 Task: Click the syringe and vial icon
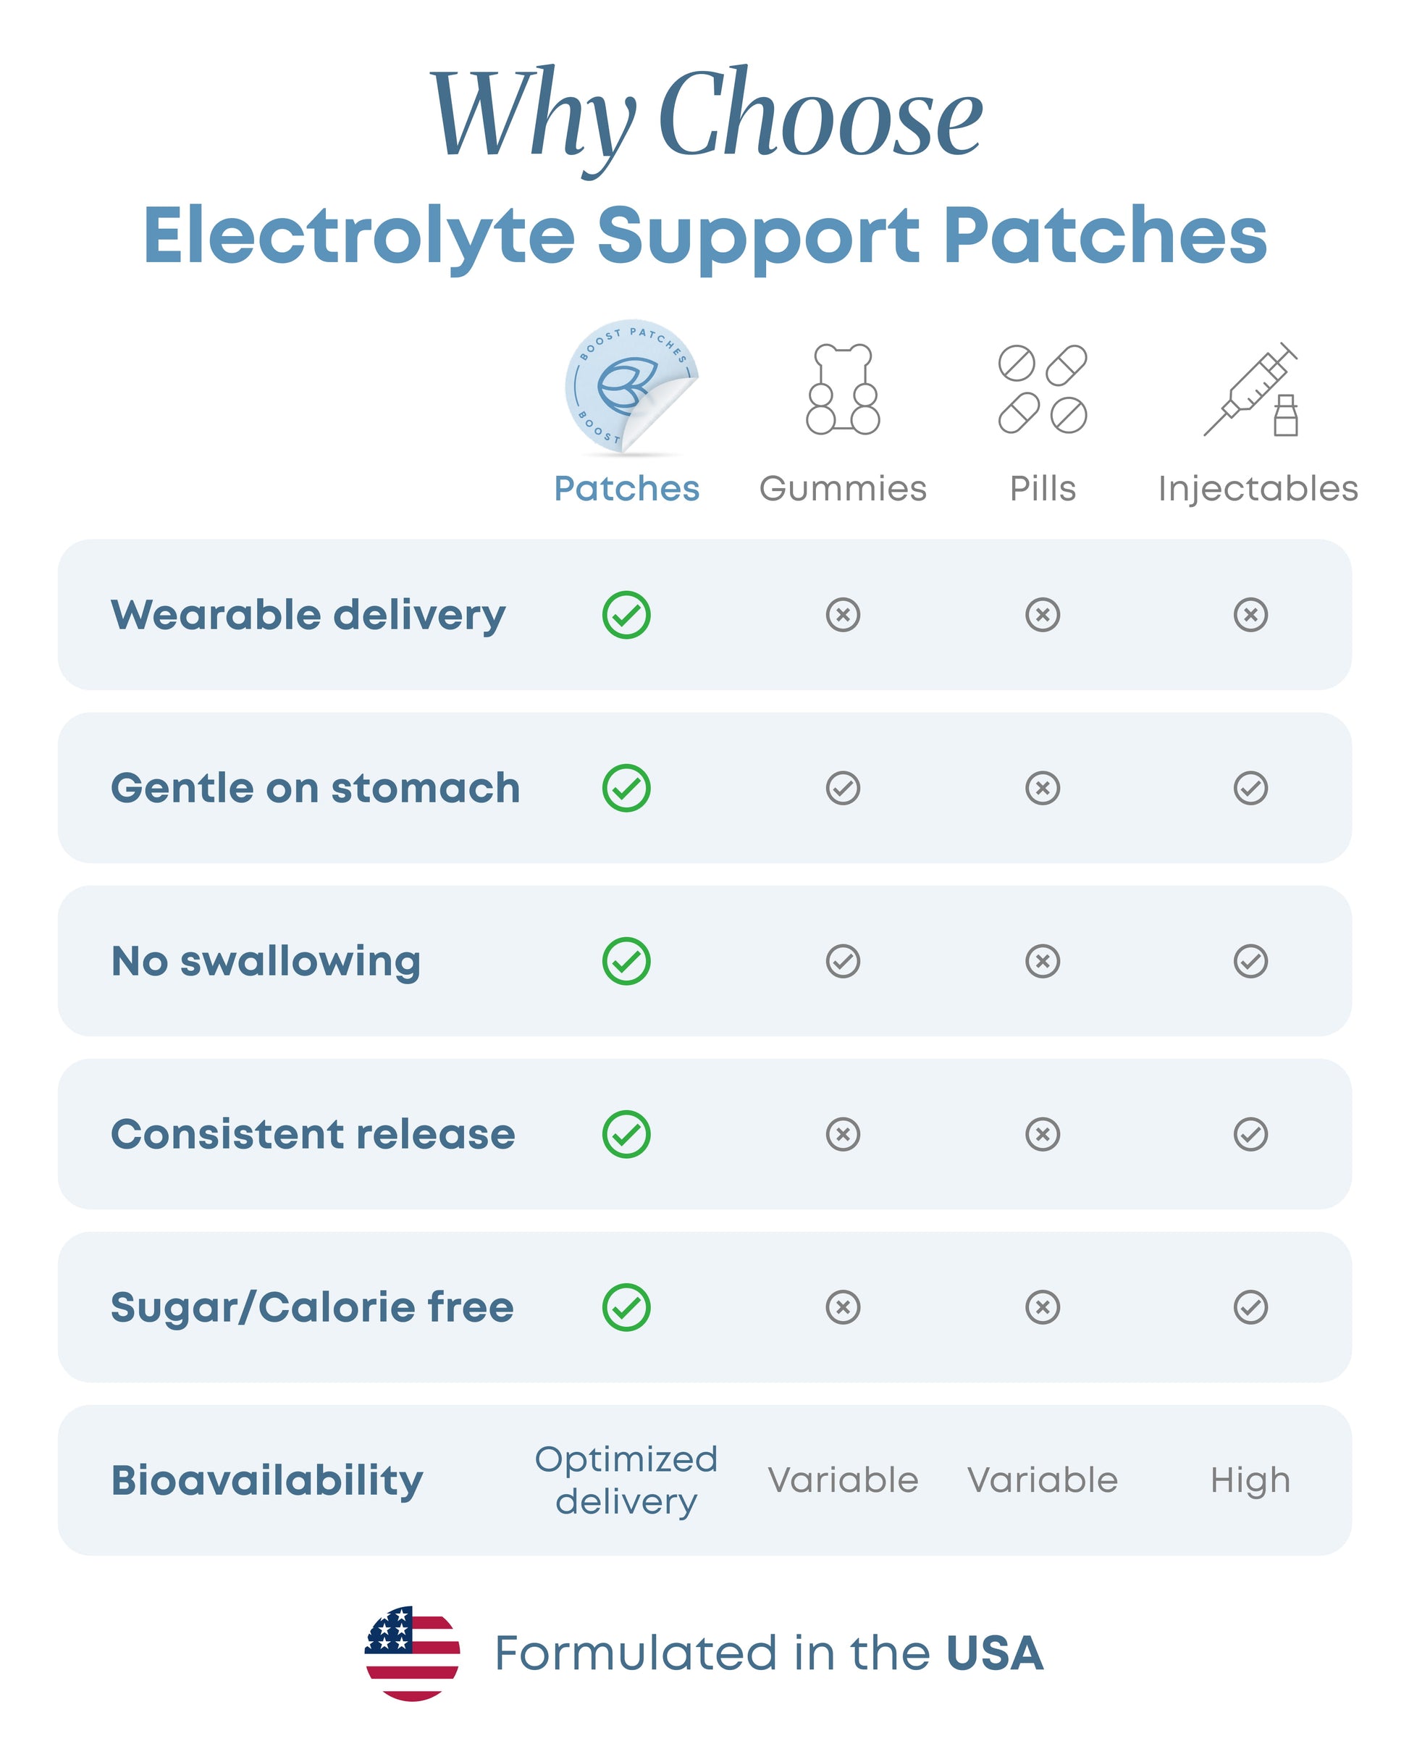pyautogui.click(x=1250, y=388)
